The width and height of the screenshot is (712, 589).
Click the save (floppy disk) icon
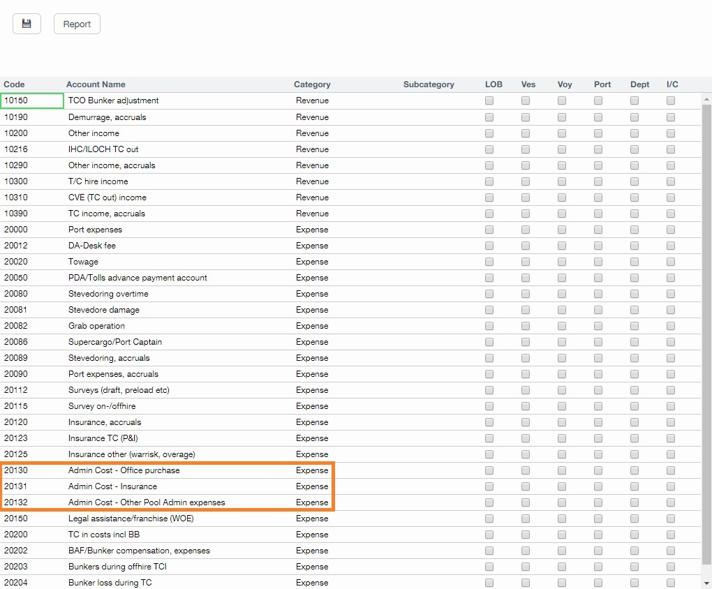pos(27,23)
